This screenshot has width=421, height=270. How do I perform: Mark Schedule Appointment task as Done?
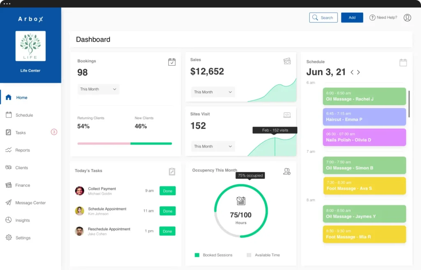[167, 211]
